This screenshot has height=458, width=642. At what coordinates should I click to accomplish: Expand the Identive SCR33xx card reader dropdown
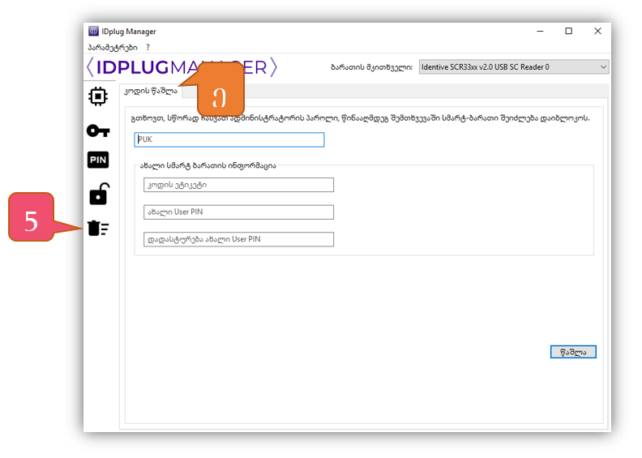click(x=514, y=67)
